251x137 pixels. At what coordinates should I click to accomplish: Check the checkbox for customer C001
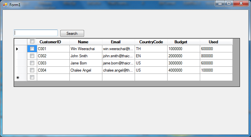tap(32, 48)
